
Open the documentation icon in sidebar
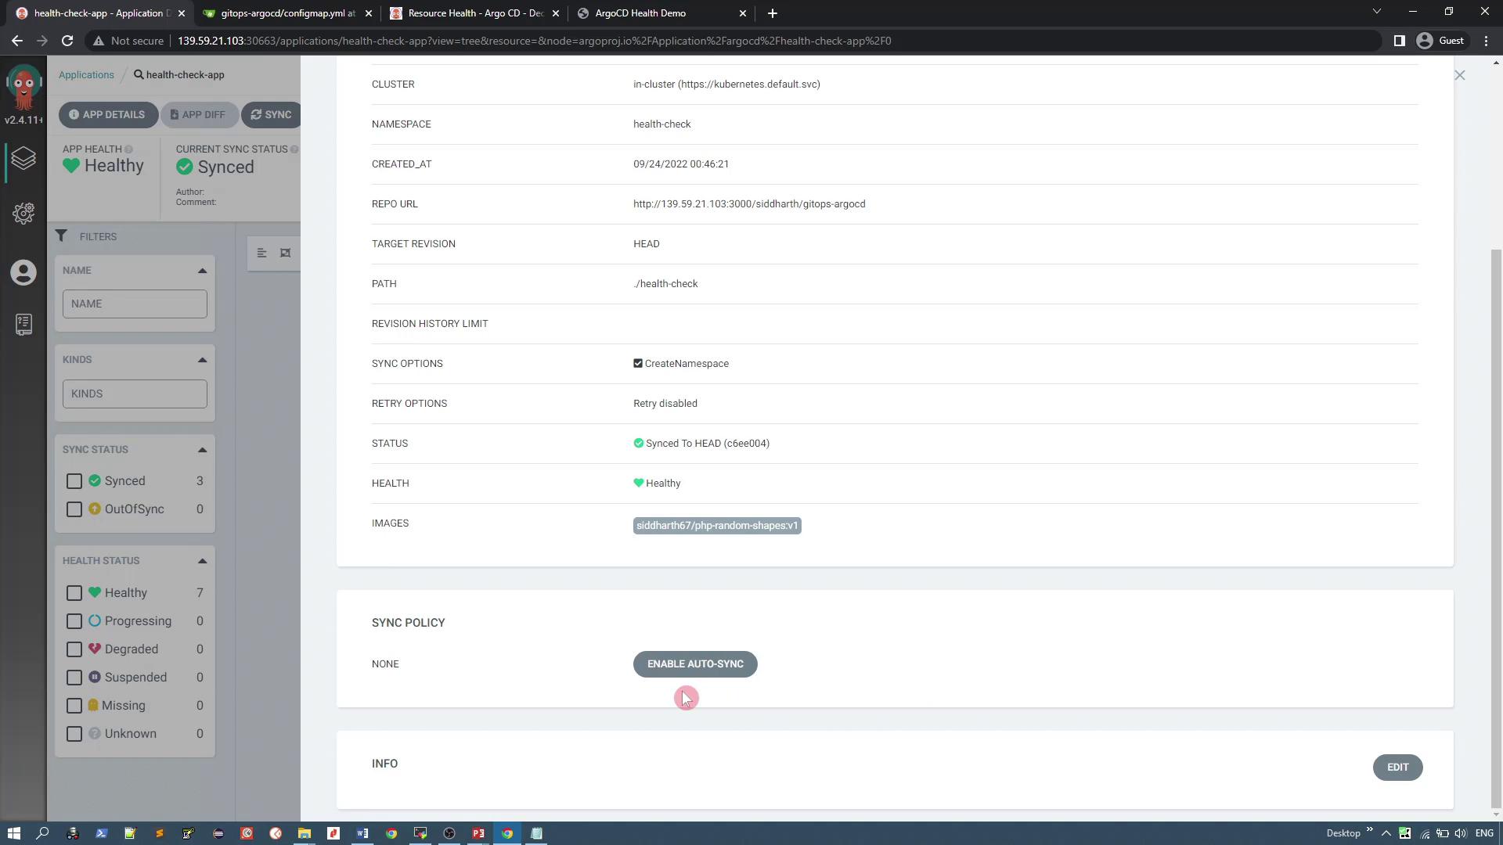click(23, 324)
